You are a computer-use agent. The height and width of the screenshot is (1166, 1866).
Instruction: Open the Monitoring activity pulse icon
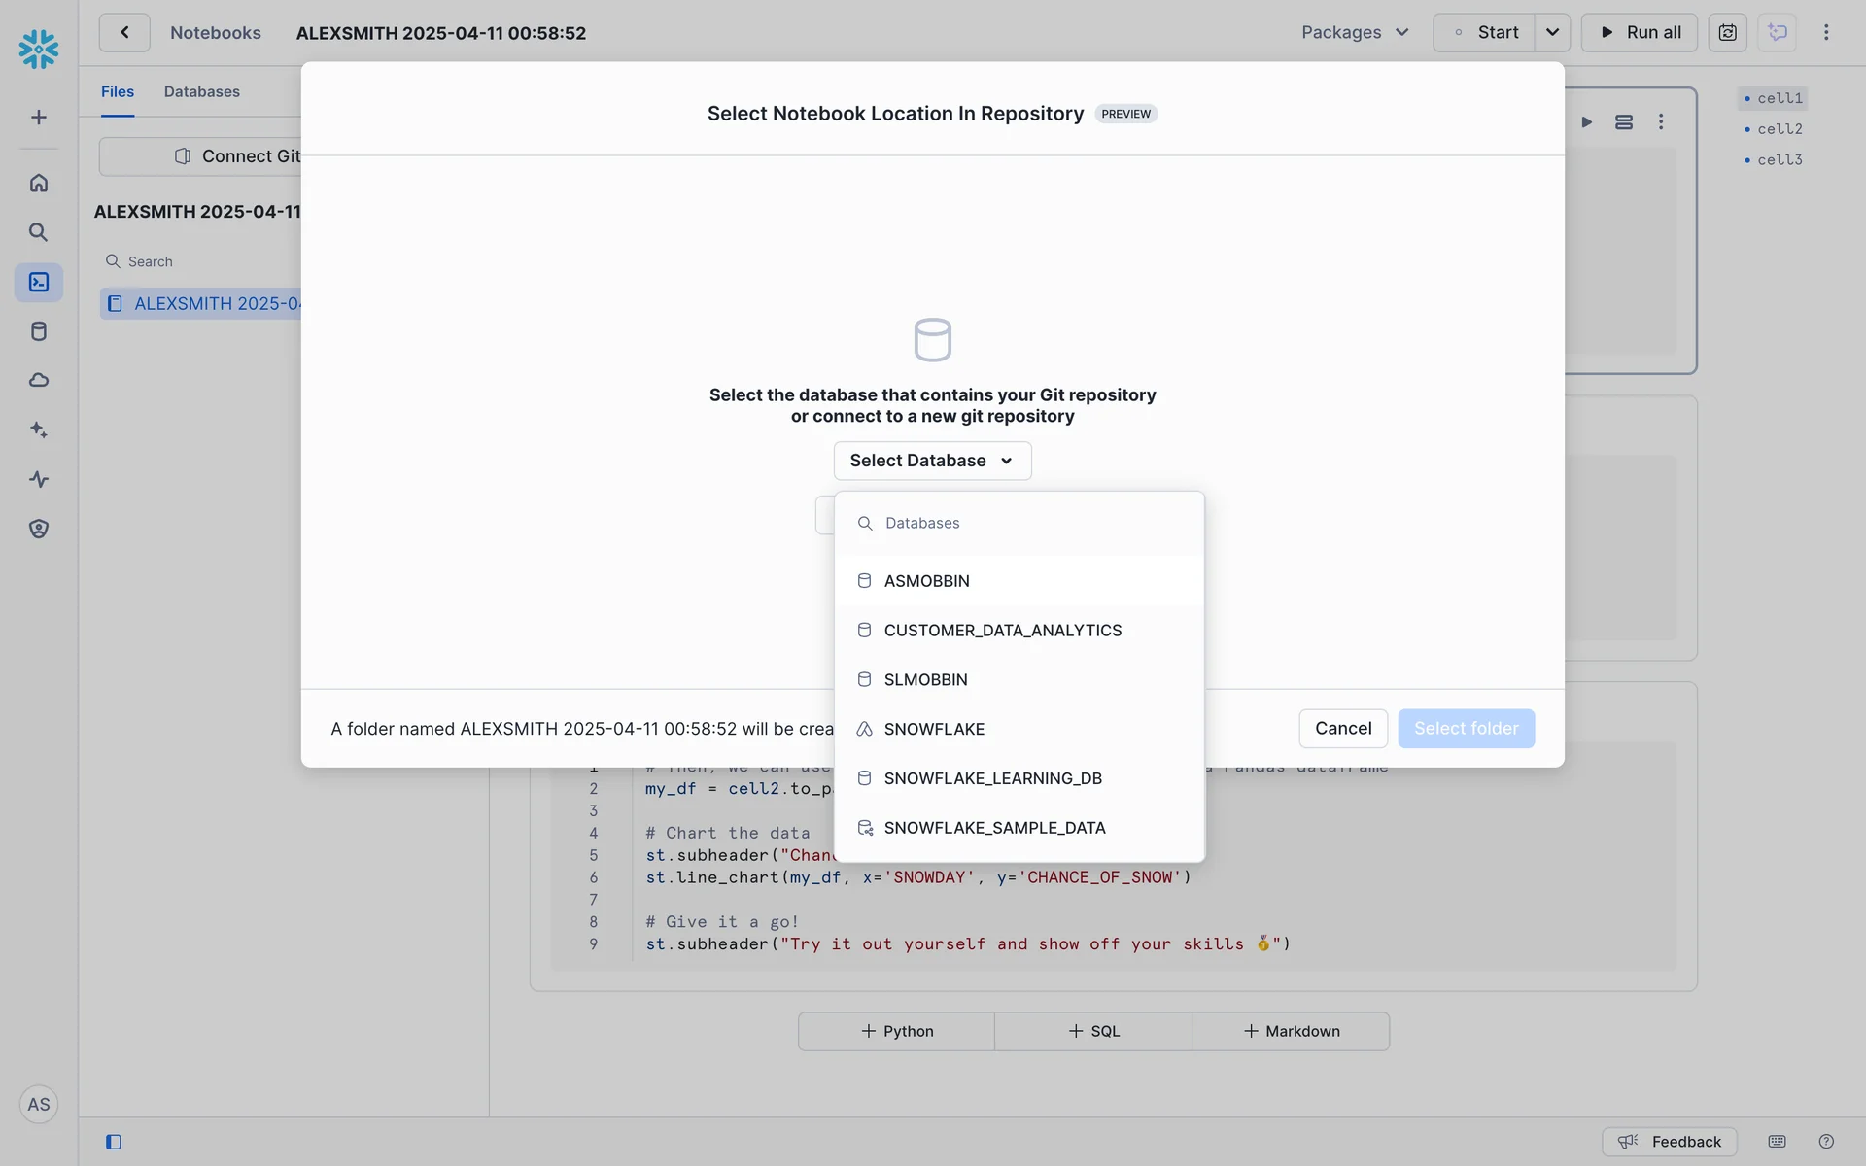pyautogui.click(x=39, y=479)
